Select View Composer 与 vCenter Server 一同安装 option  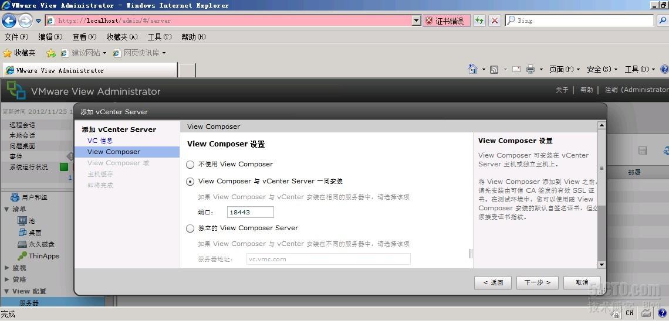190,182
